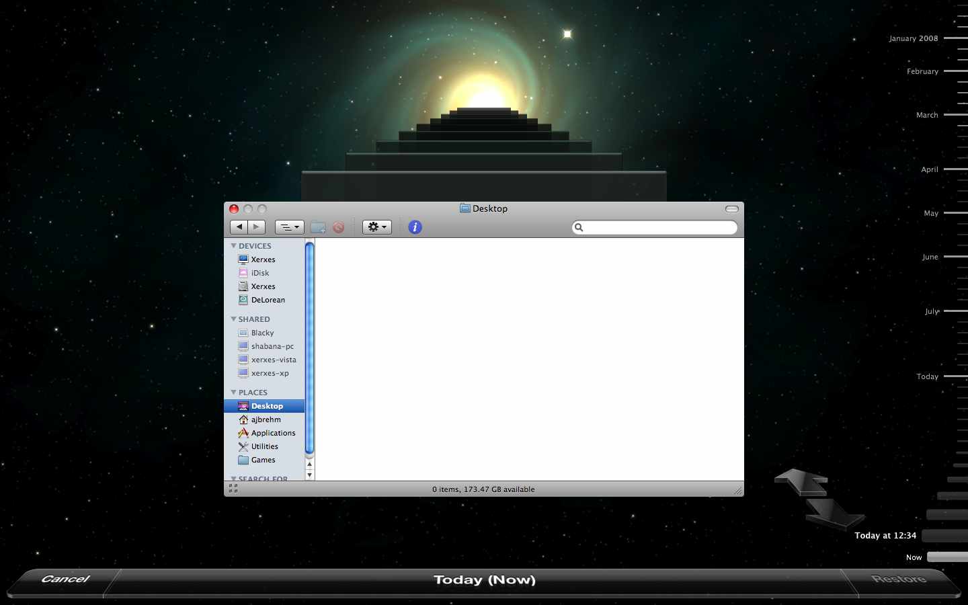The width and height of the screenshot is (968, 605).
Task: Open the Games folder in sidebar
Action: [x=264, y=460]
